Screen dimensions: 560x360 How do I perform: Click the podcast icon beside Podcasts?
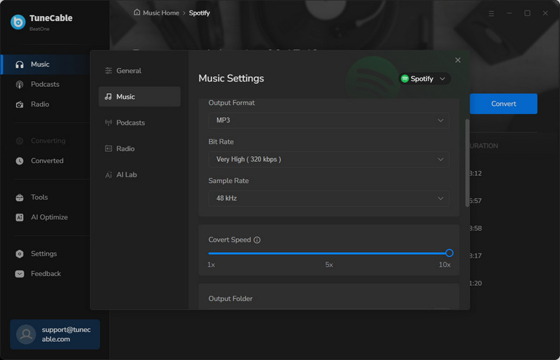tap(20, 84)
